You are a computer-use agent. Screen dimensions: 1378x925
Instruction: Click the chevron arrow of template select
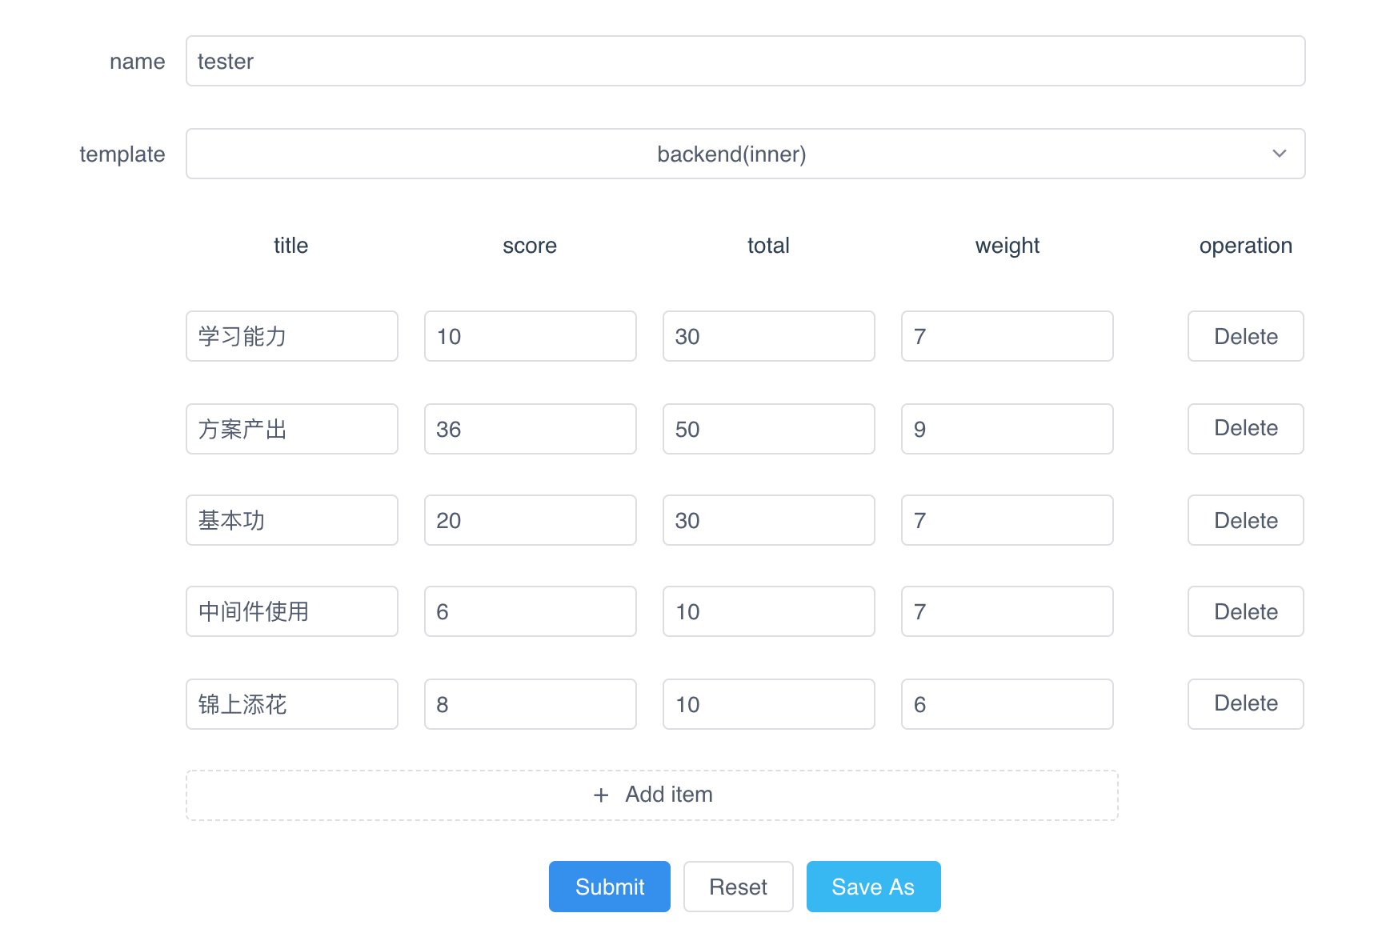1279,154
